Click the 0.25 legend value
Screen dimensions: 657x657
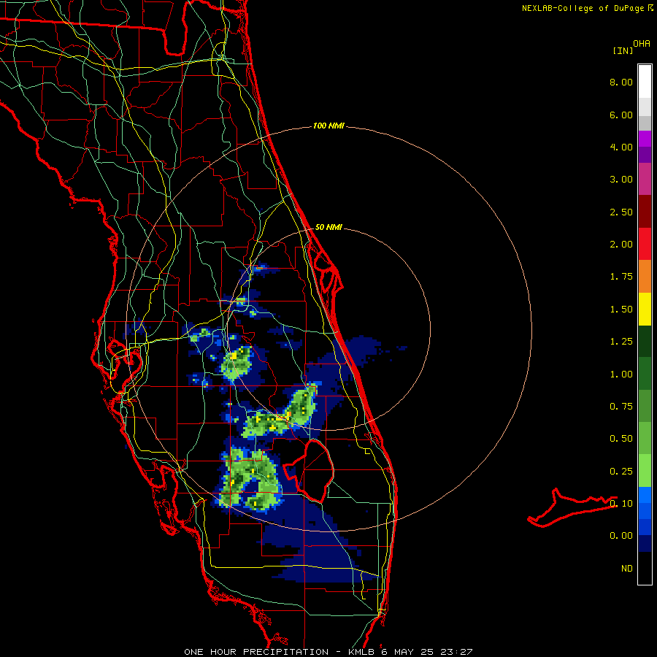(621, 472)
